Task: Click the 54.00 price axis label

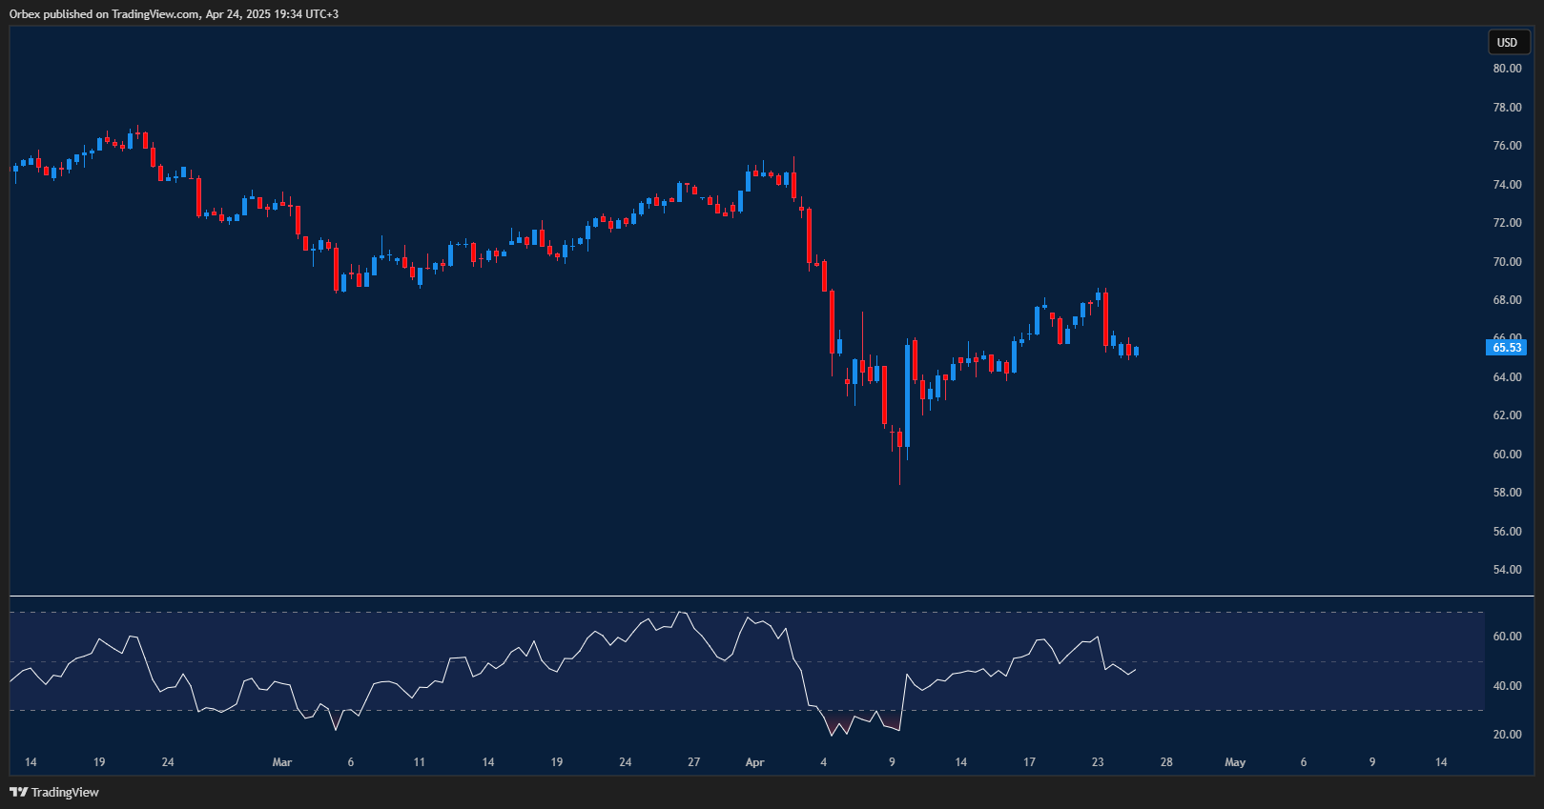Action: point(1507,570)
